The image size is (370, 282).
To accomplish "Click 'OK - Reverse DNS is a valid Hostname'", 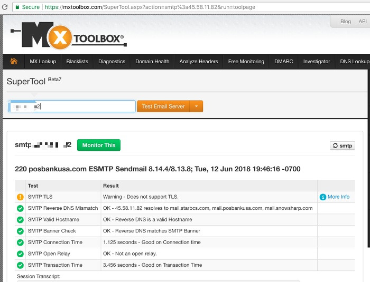I will click(x=147, y=219).
